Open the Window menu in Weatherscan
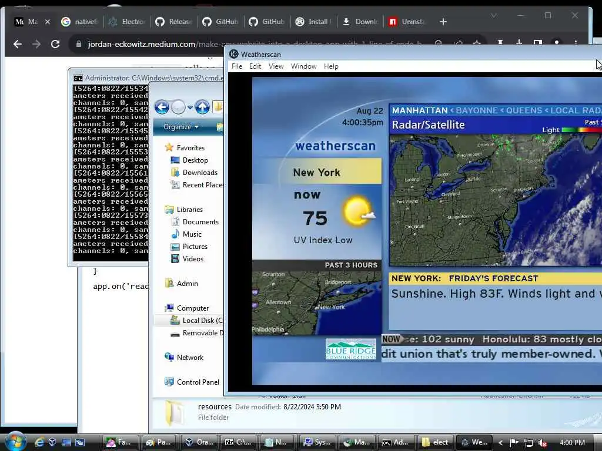 (304, 66)
